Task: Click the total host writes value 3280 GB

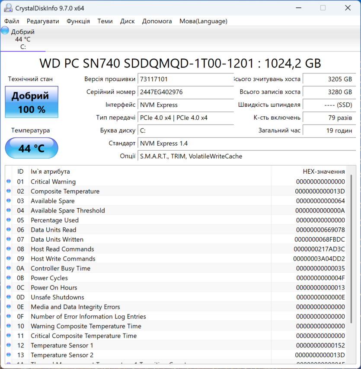Action: [x=329, y=92]
